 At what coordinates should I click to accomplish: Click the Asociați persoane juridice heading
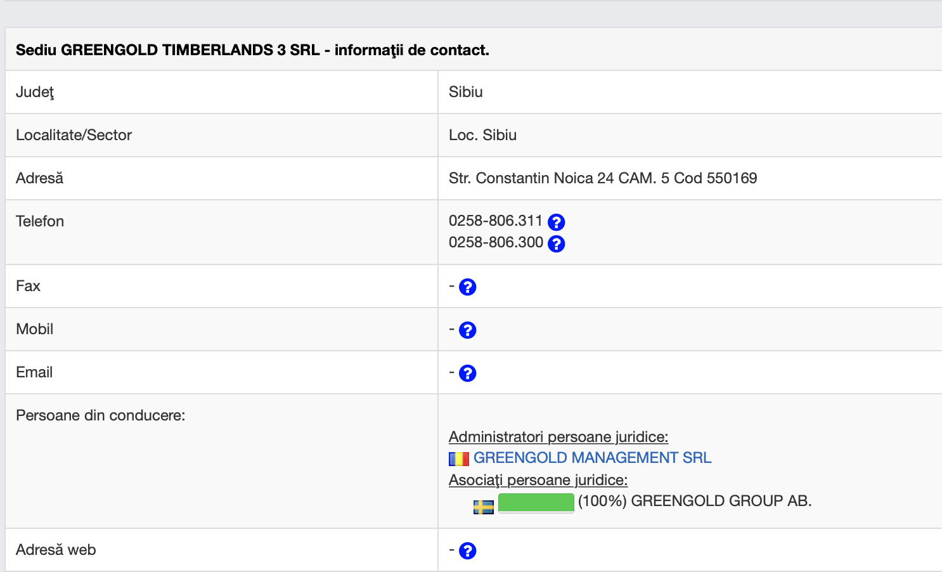pyautogui.click(x=538, y=480)
